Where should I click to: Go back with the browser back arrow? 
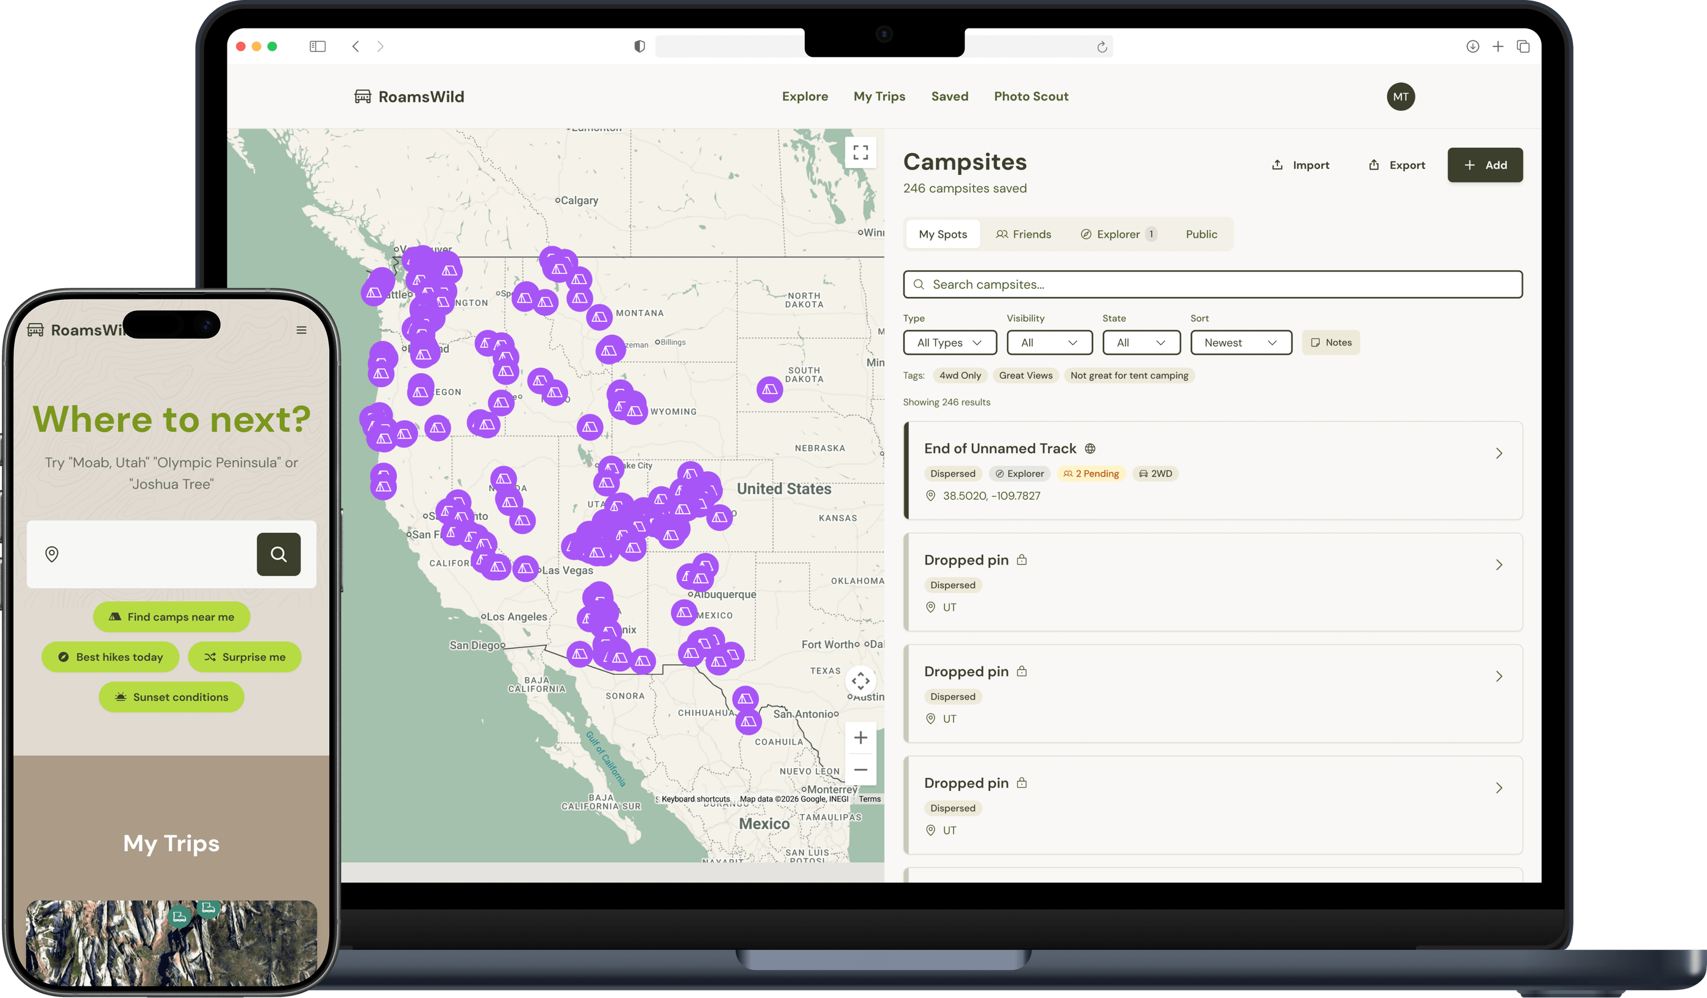[355, 46]
